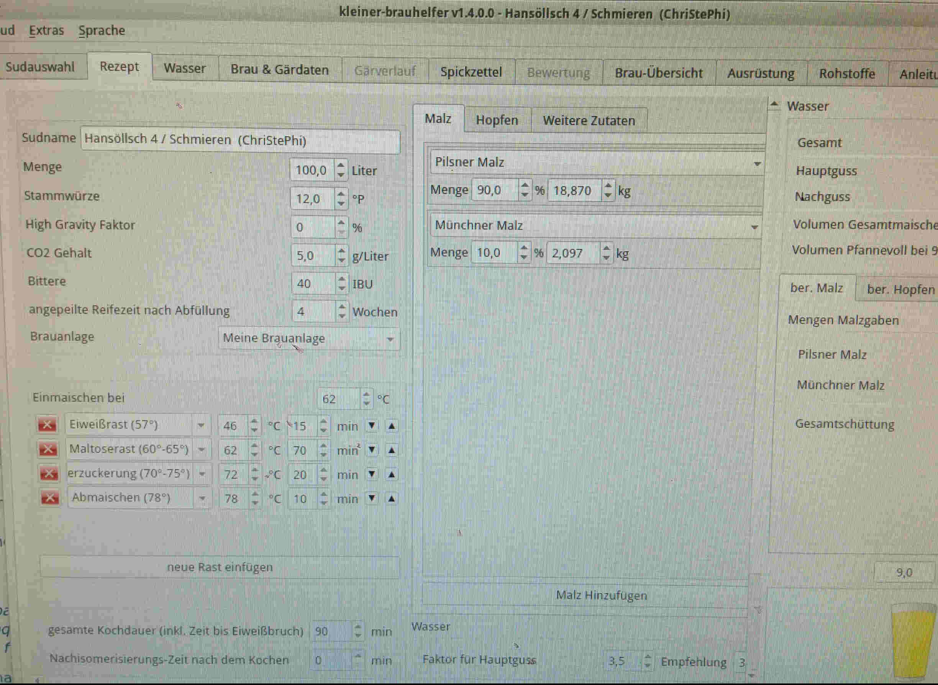Delete the Abmaischen rest row
The width and height of the screenshot is (938, 685).
click(x=49, y=498)
